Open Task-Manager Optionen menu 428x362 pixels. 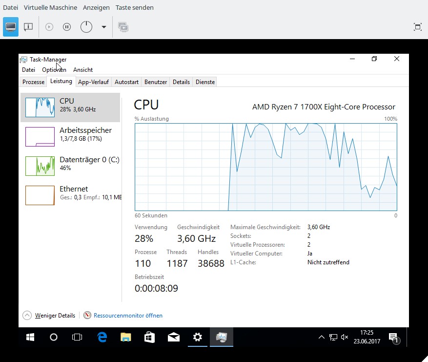click(54, 70)
